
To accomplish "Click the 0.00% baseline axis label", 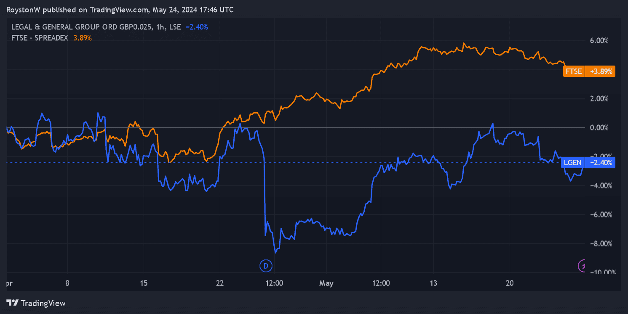I will click(599, 128).
